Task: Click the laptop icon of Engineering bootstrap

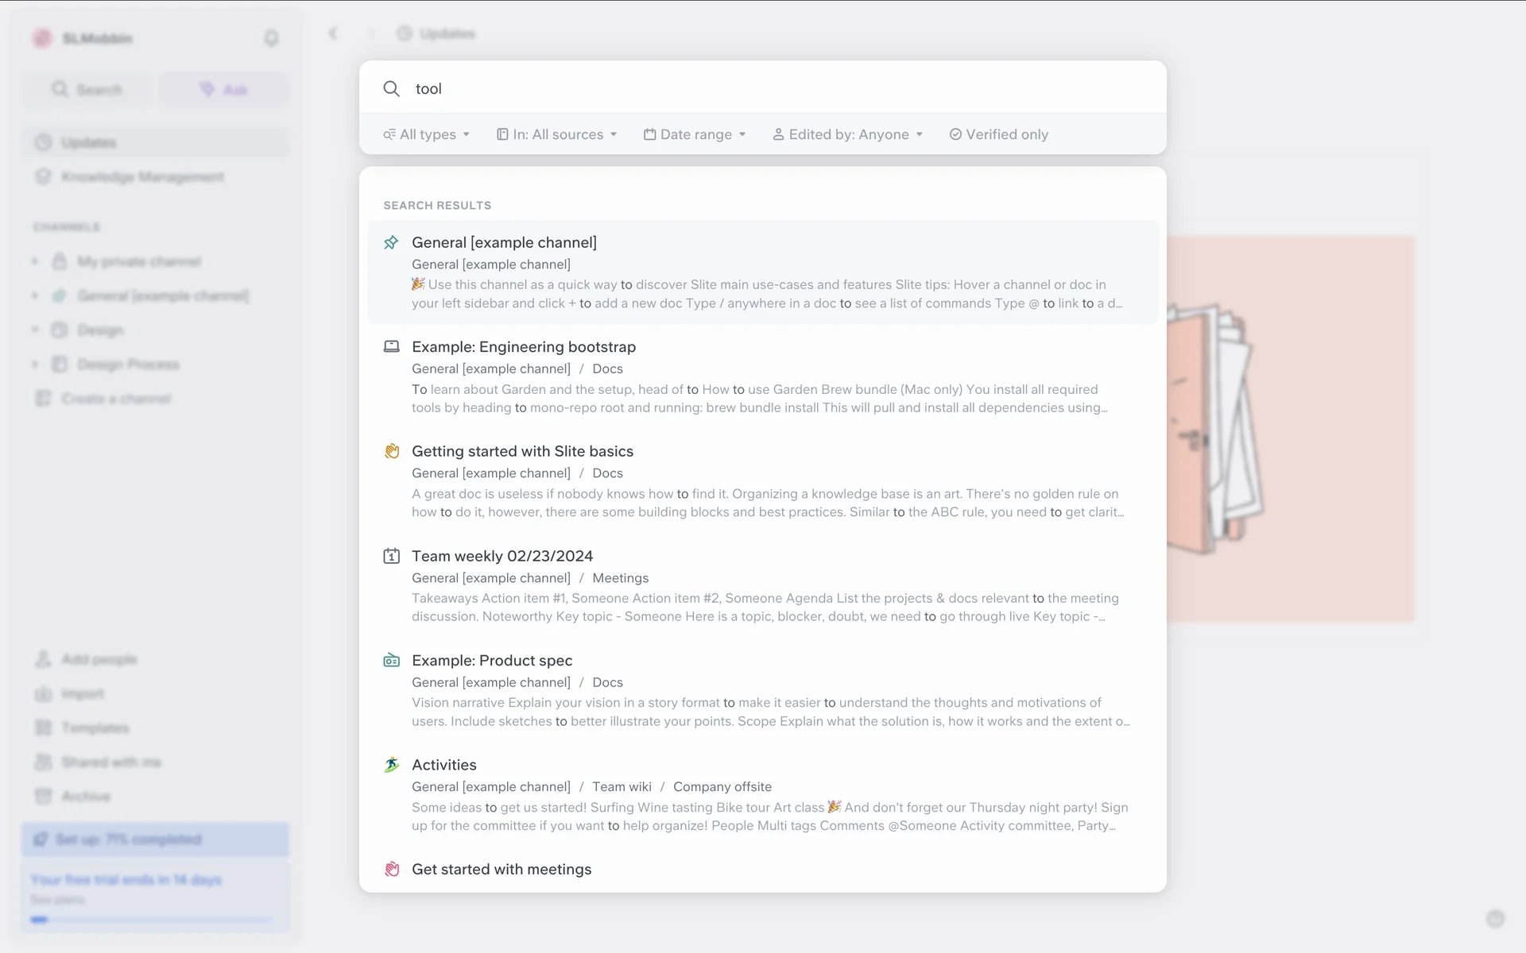Action: pyautogui.click(x=391, y=346)
